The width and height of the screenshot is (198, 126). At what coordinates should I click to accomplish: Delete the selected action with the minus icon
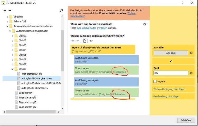click(78, 41)
